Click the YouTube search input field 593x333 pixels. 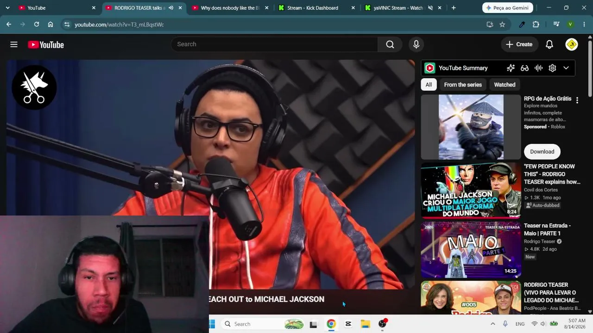[274, 44]
